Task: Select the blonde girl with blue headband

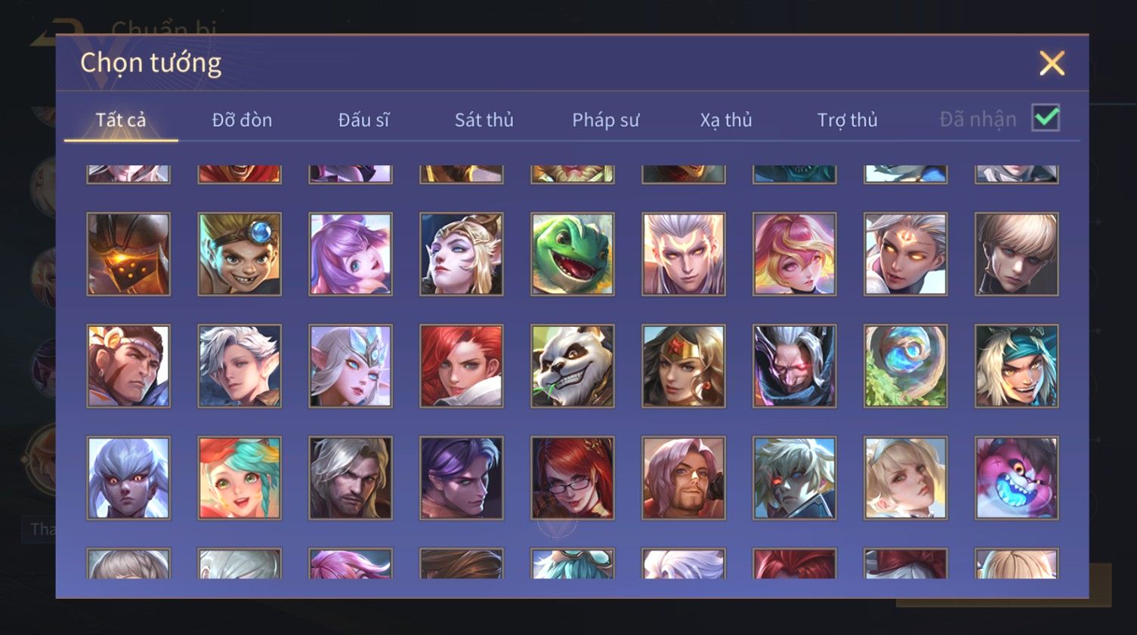Action: click(x=906, y=478)
